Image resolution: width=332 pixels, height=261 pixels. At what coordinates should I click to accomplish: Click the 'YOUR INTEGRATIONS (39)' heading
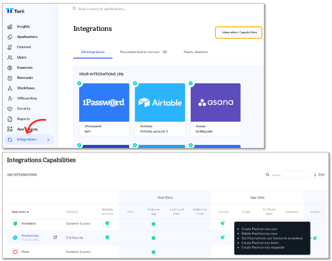(x=101, y=74)
